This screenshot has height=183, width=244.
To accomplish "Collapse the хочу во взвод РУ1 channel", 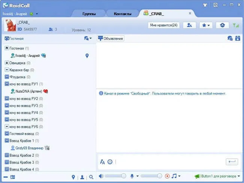I will 7,84.
